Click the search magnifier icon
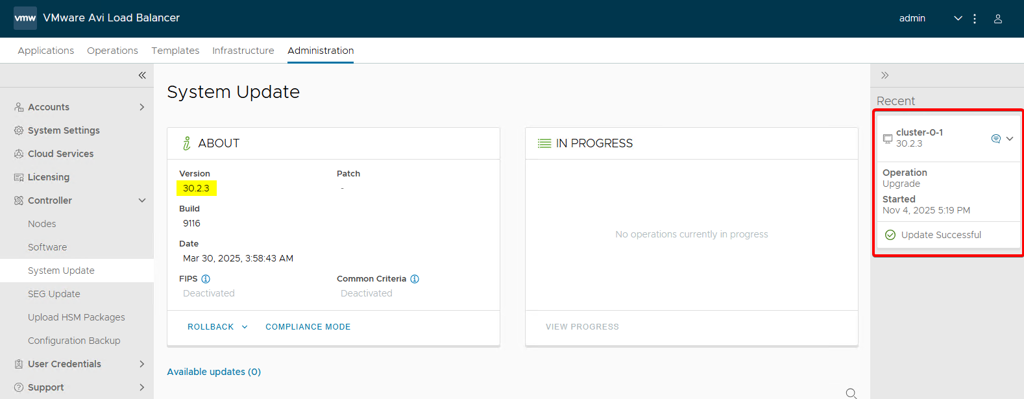 tap(851, 393)
